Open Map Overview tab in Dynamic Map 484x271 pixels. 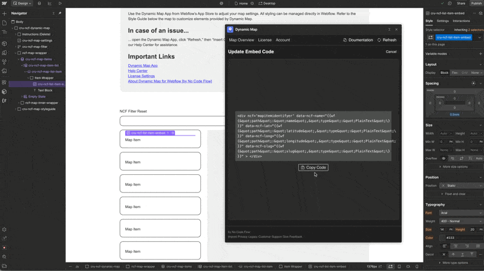[241, 40]
